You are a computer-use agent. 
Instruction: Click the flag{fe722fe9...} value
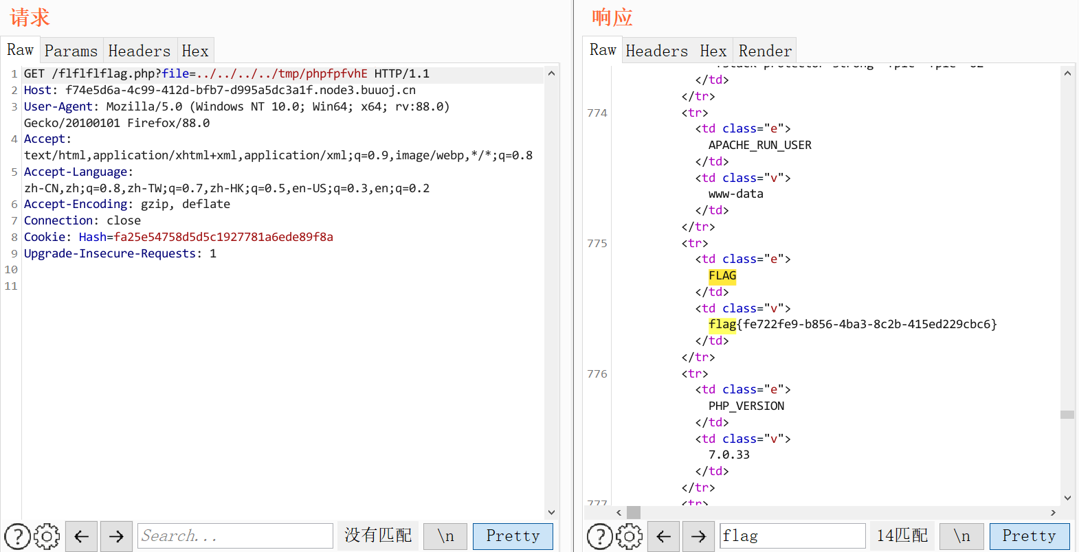point(853,324)
